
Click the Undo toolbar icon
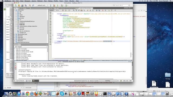[x=30, y=5]
